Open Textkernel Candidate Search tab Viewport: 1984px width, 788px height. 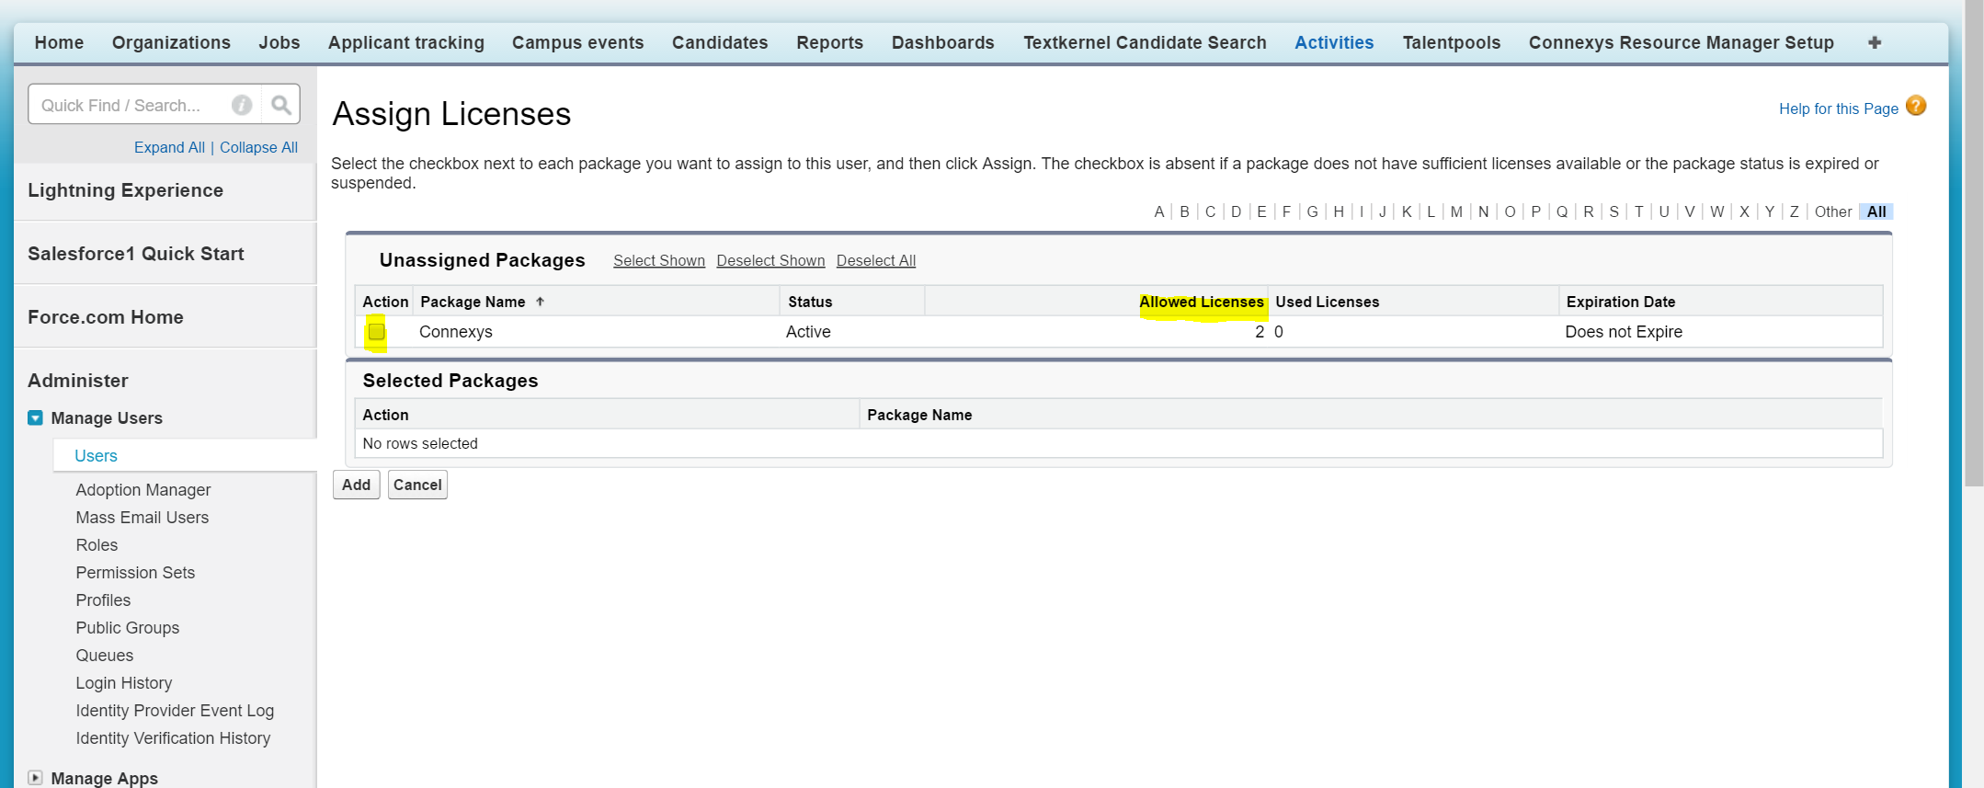(1145, 42)
